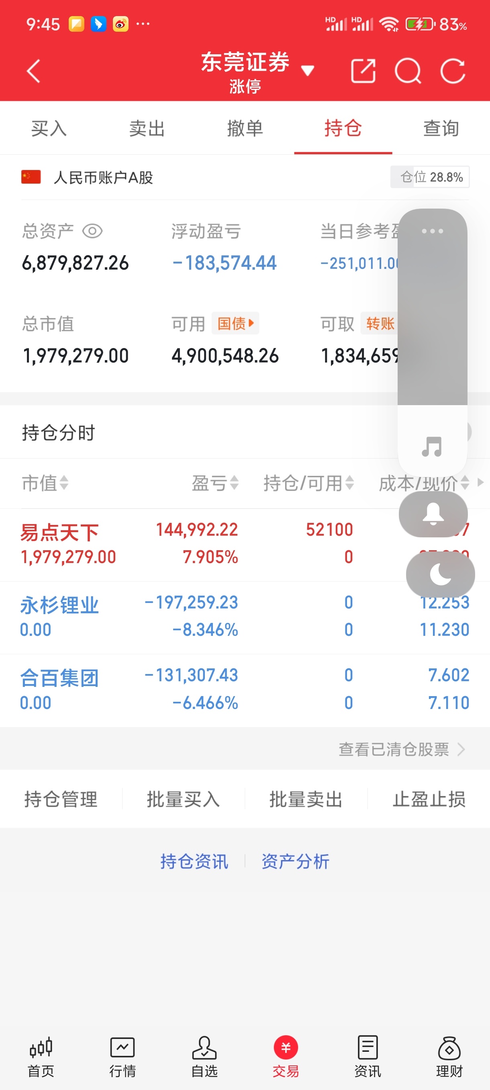Tap the 批量卖出 button

click(x=306, y=799)
